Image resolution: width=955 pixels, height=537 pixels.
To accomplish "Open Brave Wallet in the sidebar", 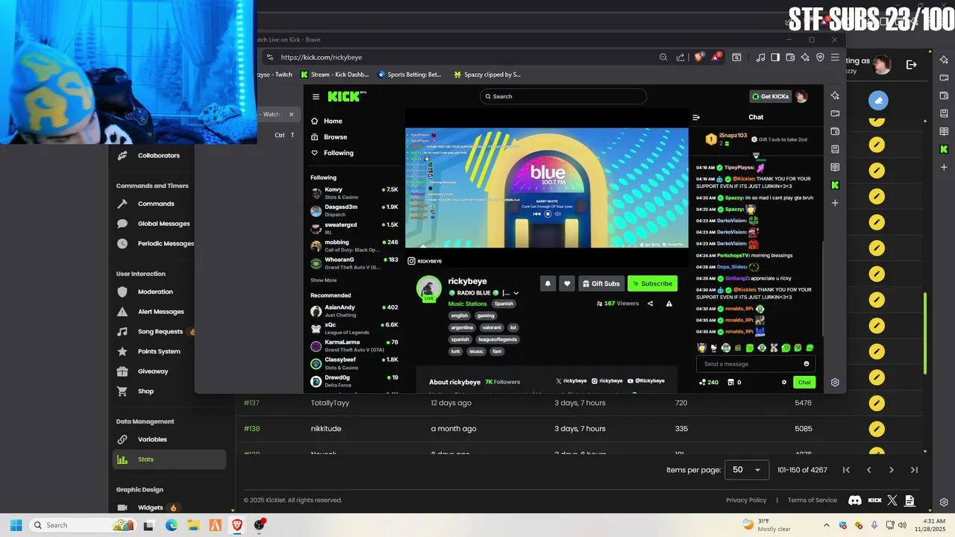I will (x=835, y=131).
